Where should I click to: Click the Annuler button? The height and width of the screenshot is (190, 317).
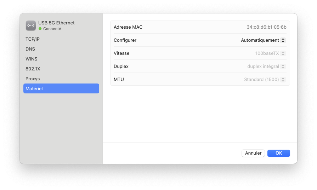(x=253, y=153)
